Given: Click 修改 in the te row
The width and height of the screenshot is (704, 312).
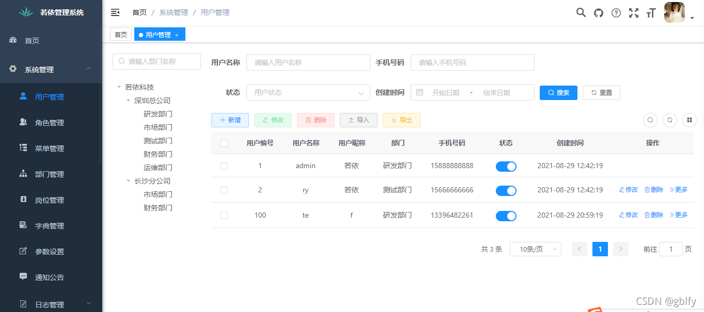Looking at the screenshot, I should [x=629, y=215].
